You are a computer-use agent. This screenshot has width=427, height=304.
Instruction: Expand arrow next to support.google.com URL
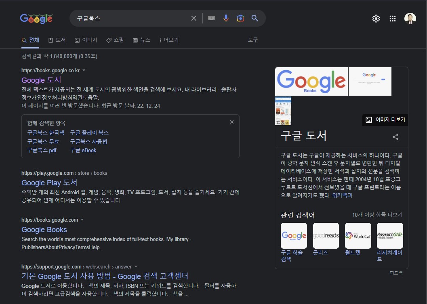click(136, 266)
